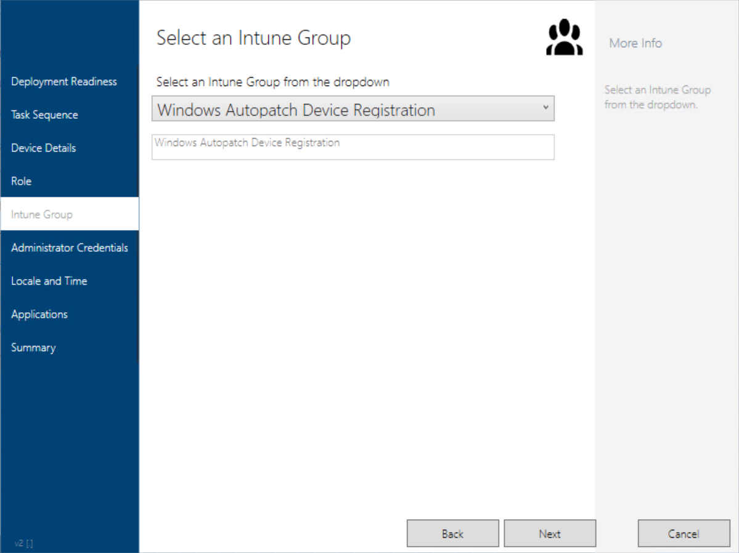Open the Intune Group dropdown
This screenshot has width=739, height=553.
[353, 109]
